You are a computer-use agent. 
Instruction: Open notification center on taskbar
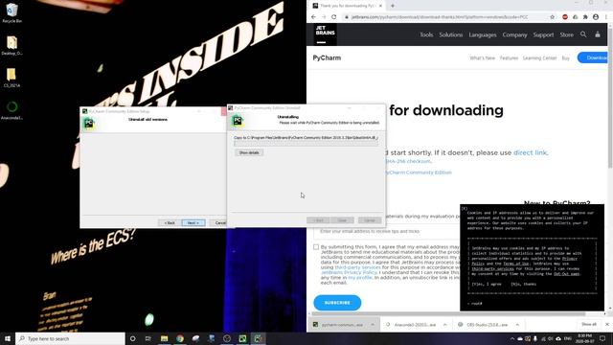(x=602, y=338)
